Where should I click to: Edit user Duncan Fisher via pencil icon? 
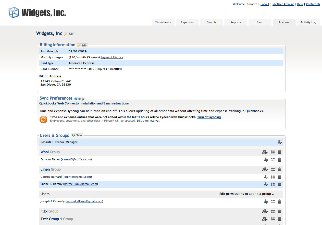pyautogui.click(x=266, y=160)
